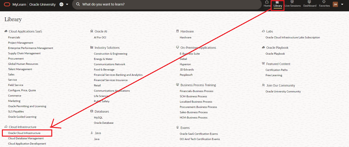This screenshot has height=147, width=349.
Task: Open the Oracle Cloud Infrastructure link
Action: coord(24,133)
